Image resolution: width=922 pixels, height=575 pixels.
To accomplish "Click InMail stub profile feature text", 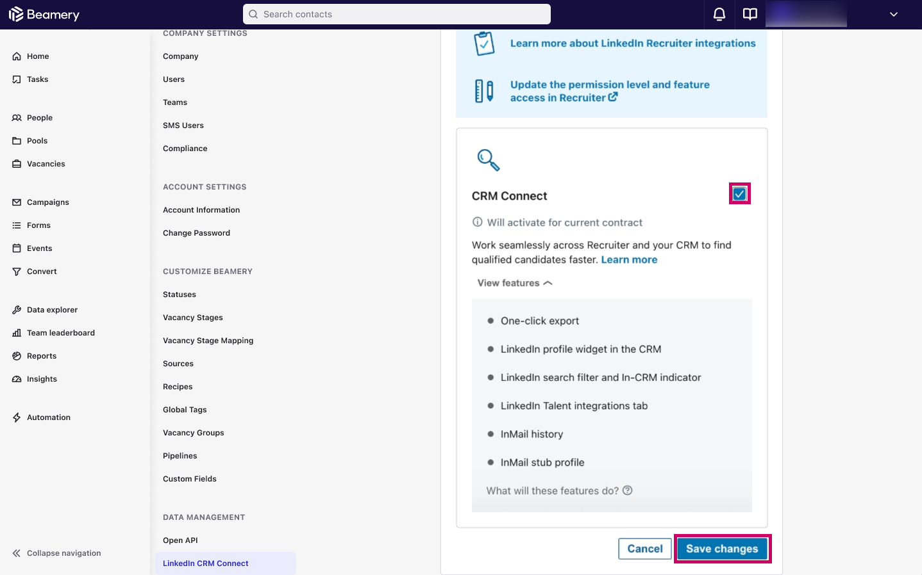I will 542,462.
